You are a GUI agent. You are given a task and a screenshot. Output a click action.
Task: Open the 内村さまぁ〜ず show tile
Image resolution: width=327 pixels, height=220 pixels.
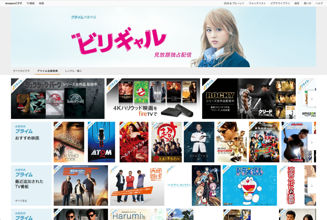pyautogui.click(x=137, y=185)
